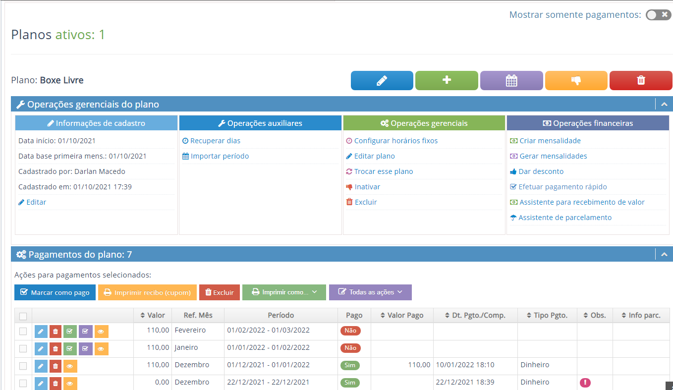
Task: Check the select-all payments header checkbox
Action: click(23, 316)
